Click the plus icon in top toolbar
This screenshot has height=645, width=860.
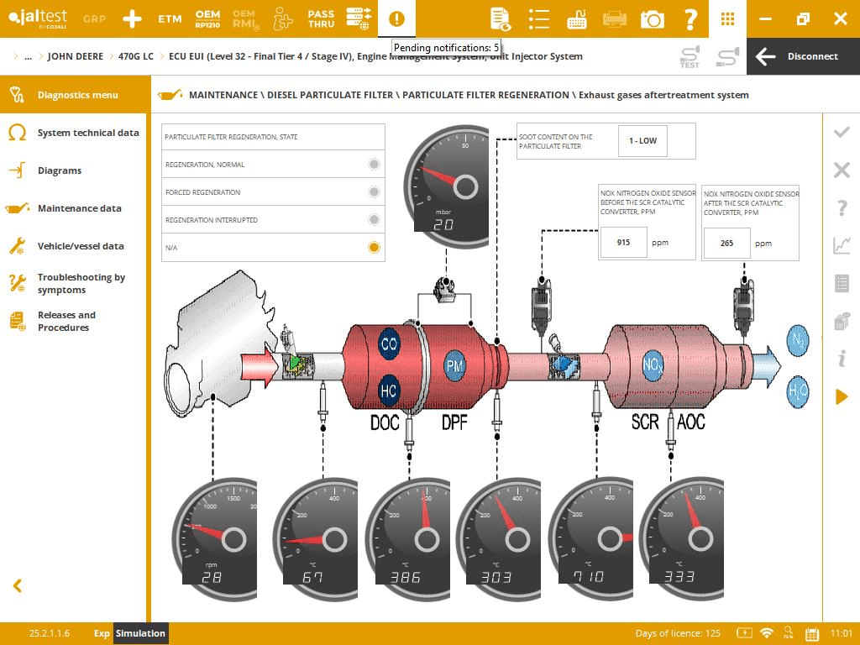(132, 18)
